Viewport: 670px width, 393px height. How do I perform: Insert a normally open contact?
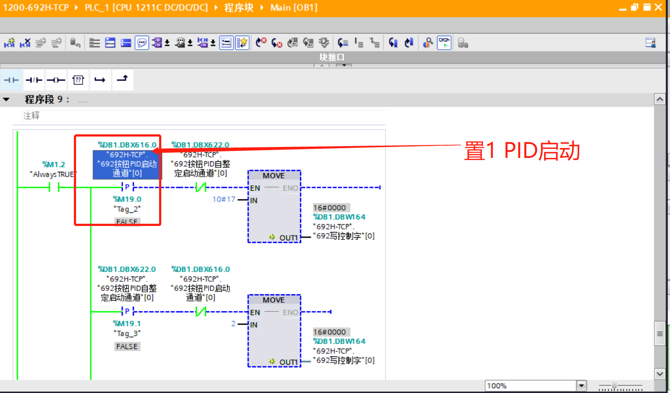click(x=11, y=80)
